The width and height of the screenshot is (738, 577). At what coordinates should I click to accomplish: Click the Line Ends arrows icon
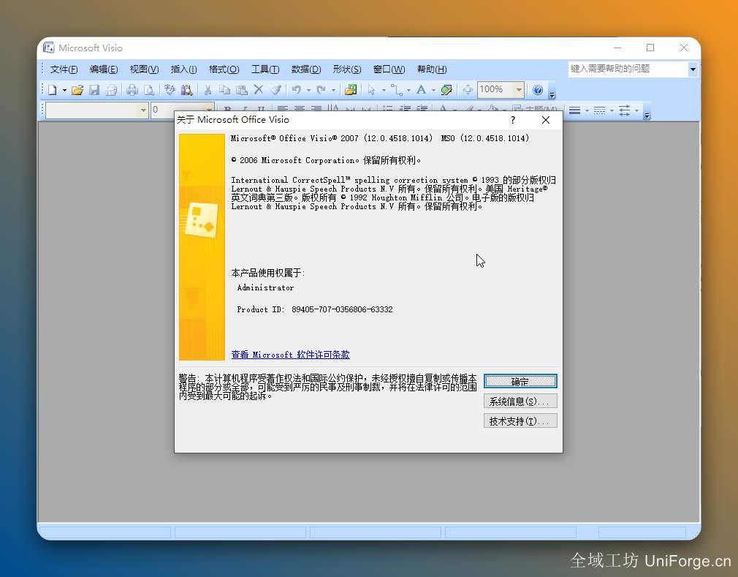(624, 110)
